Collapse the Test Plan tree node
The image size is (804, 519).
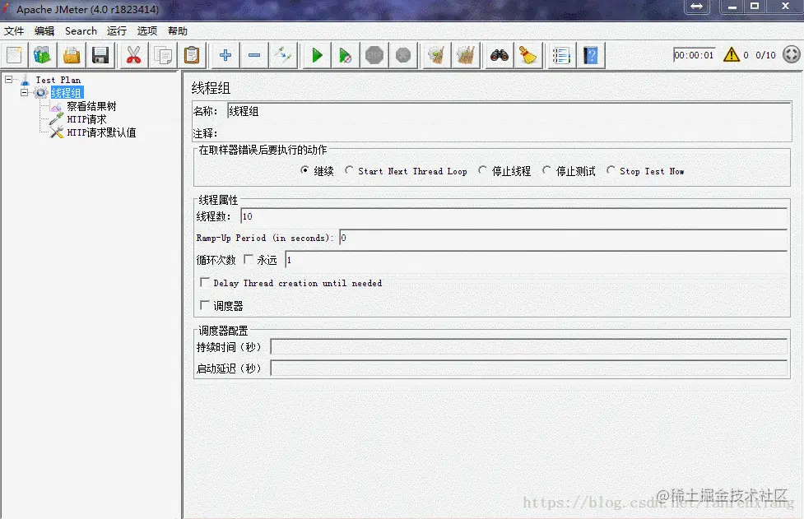[9, 80]
